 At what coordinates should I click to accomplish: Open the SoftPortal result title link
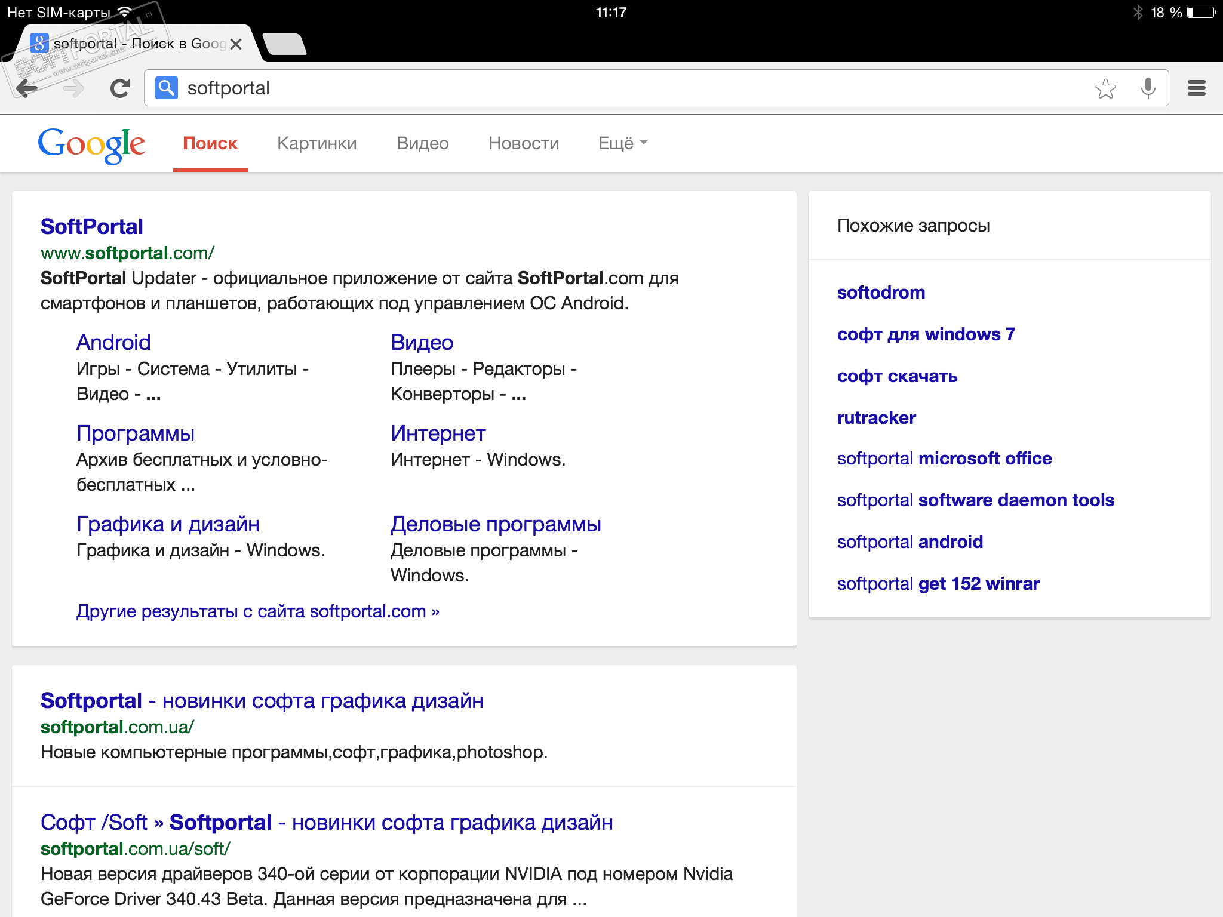click(92, 227)
